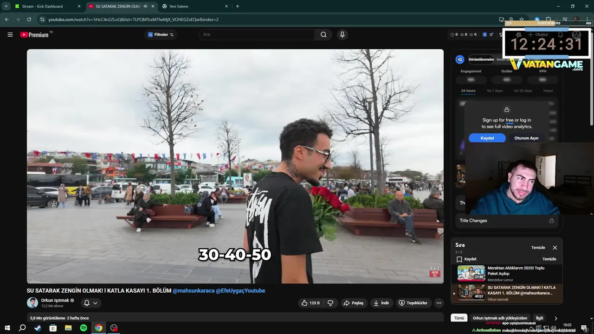The width and height of the screenshot is (594, 334).
Task: Open the tab search chevron dropdown
Action: tap(6, 6)
